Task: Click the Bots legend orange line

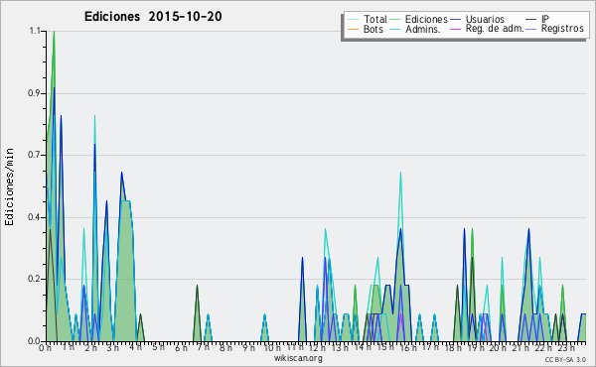Action: click(x=353, y=29)
